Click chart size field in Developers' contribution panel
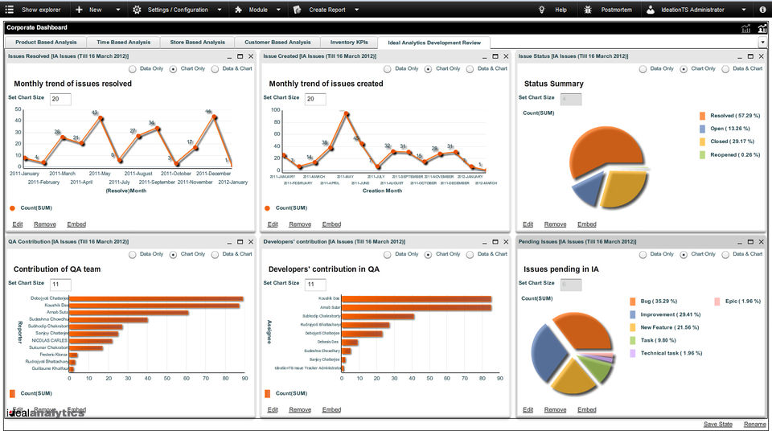The image size is (772, 431). pyautogui.click(x=315, y=284)
